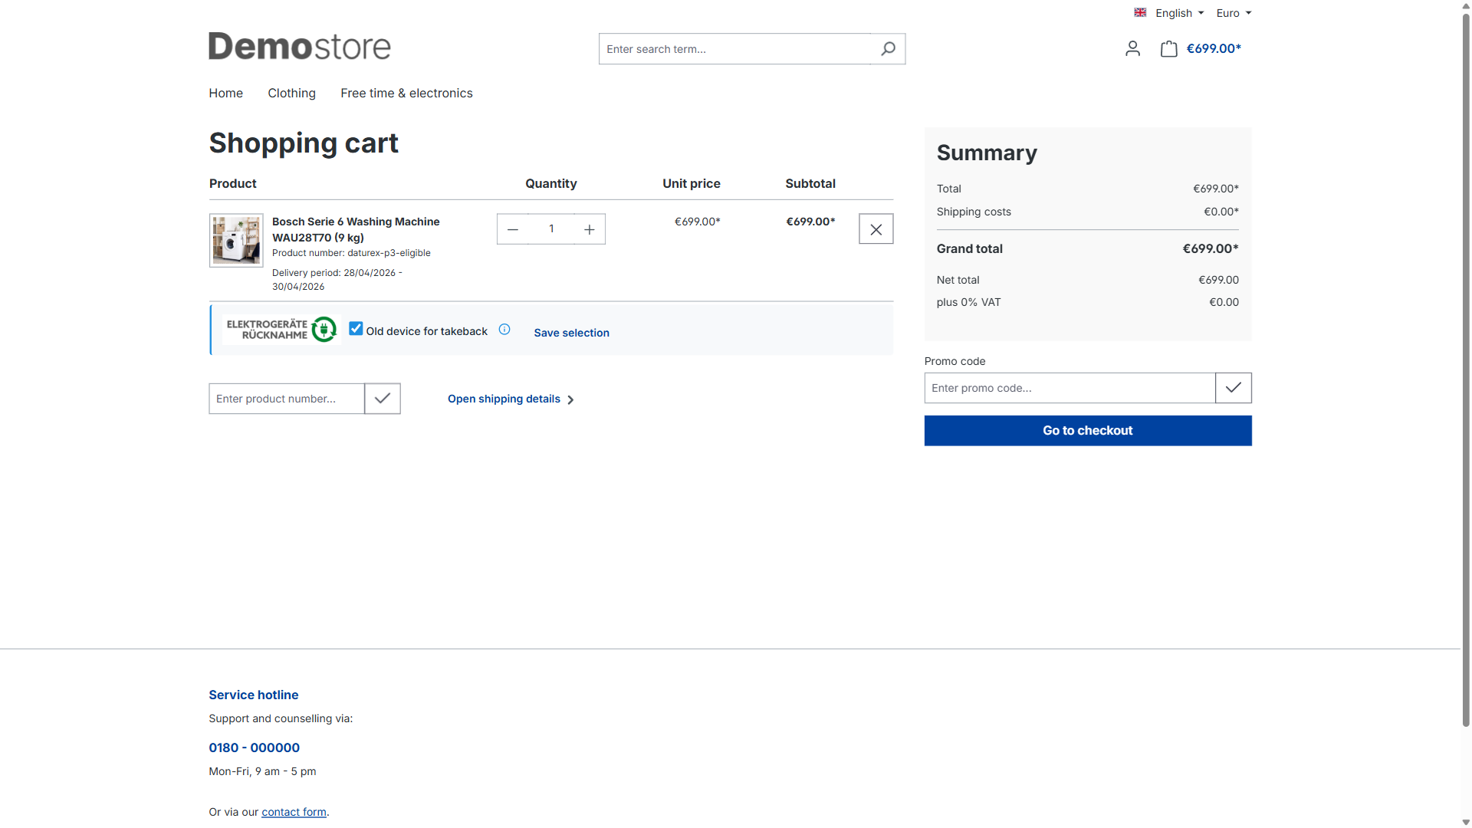Click the search magnifier icon
Screen dimensions: 1472x828
click(888, 49)
